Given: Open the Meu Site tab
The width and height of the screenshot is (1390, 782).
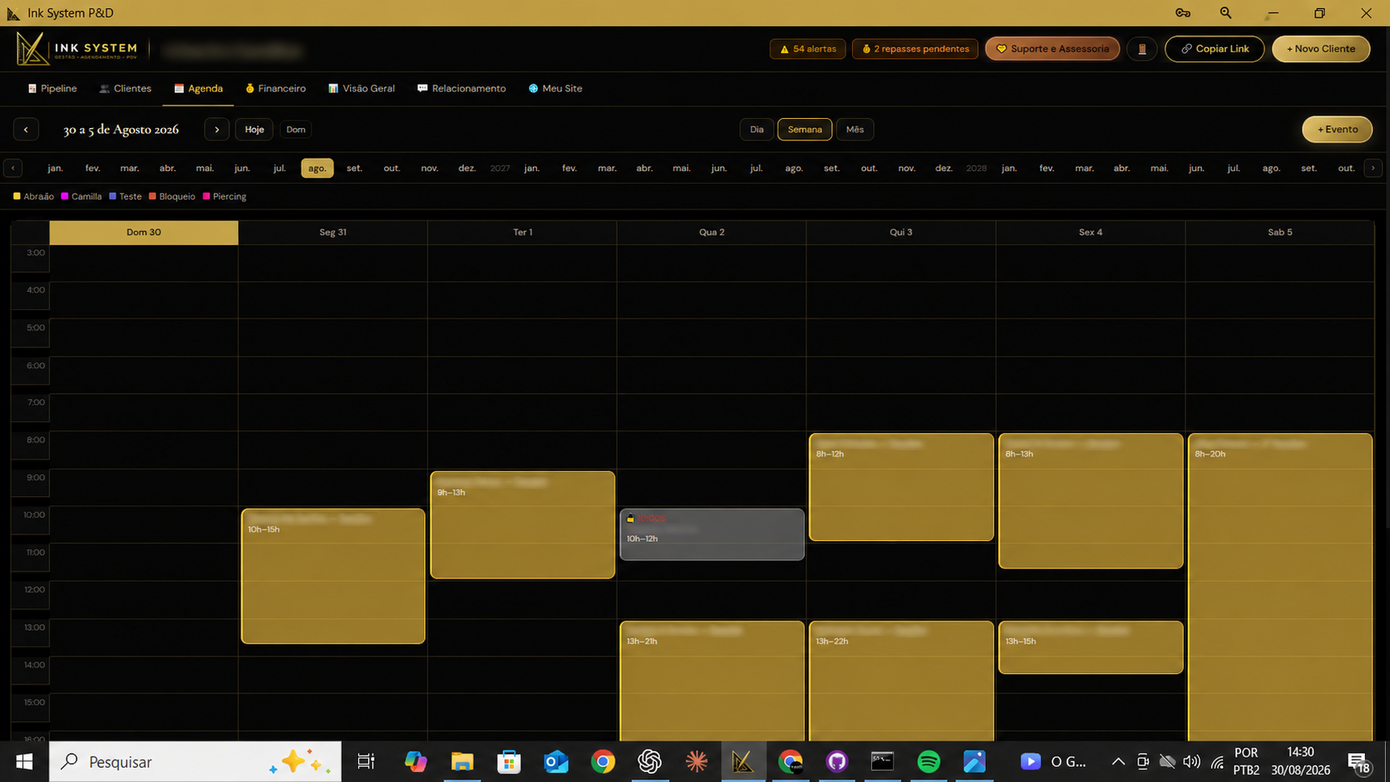Looking at the screenshot, I should click(x=555, y=89).
